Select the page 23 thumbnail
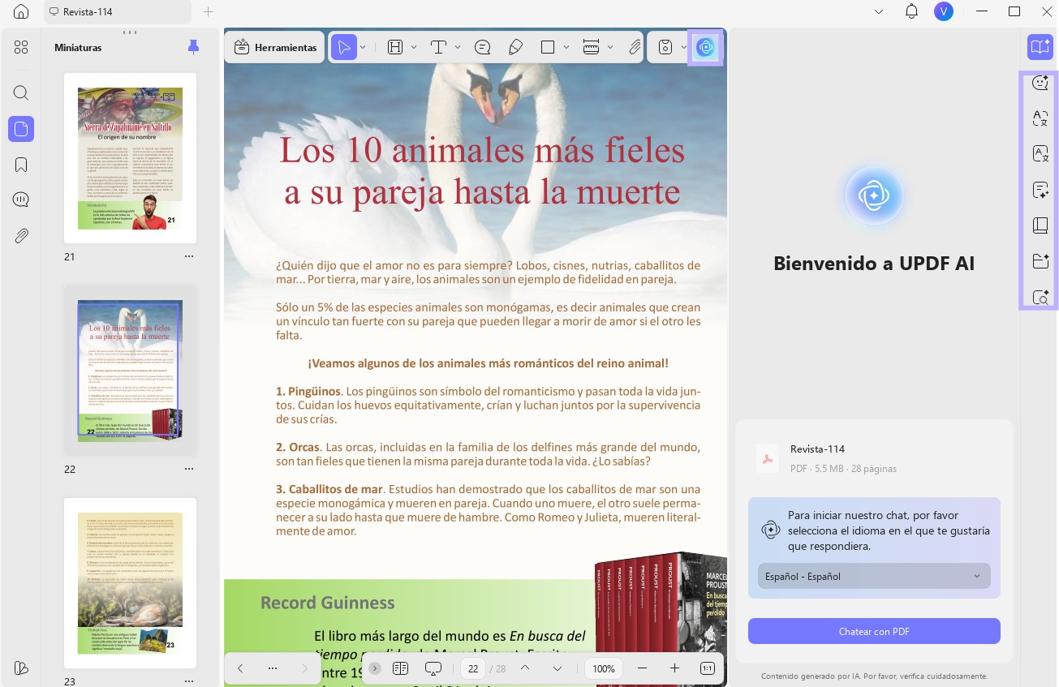Image resolution: width=1059 pixels, height=687 pixels. (x=130, y=582)
